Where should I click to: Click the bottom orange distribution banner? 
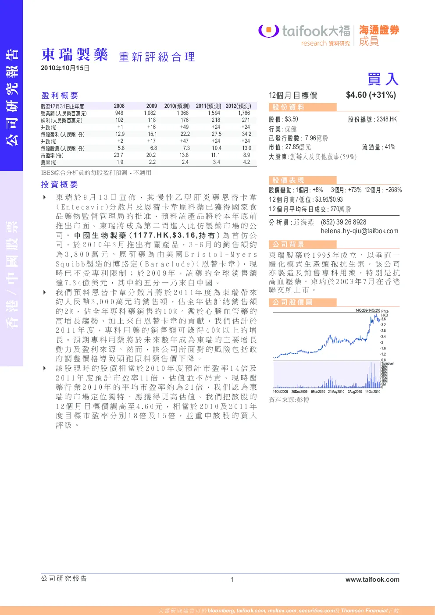click(217, 611)
